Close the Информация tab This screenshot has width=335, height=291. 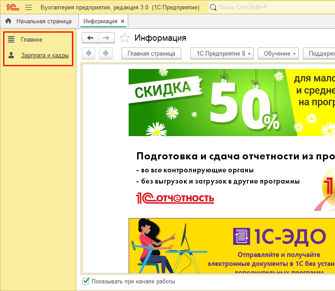point(123,21)
